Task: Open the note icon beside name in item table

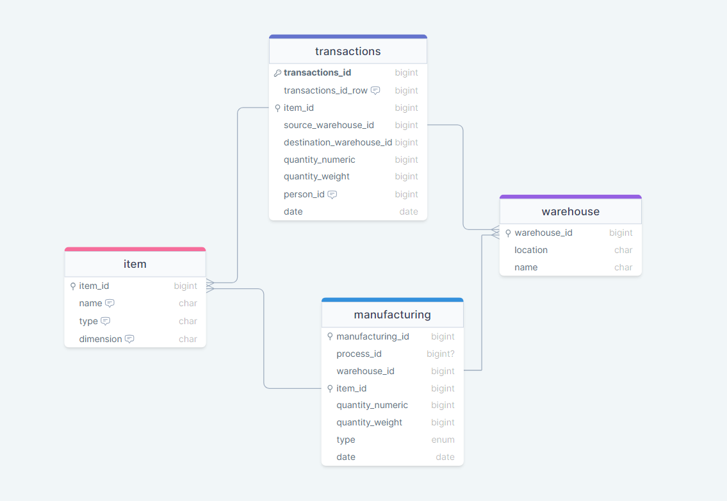Action: 109,303
